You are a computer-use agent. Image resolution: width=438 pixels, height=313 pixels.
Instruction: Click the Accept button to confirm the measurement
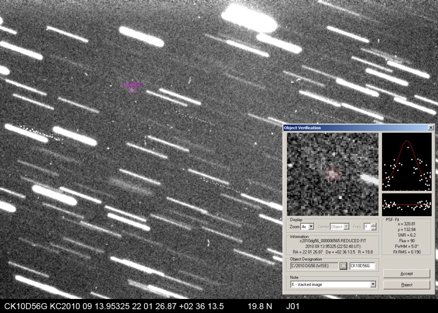[406, 274]
